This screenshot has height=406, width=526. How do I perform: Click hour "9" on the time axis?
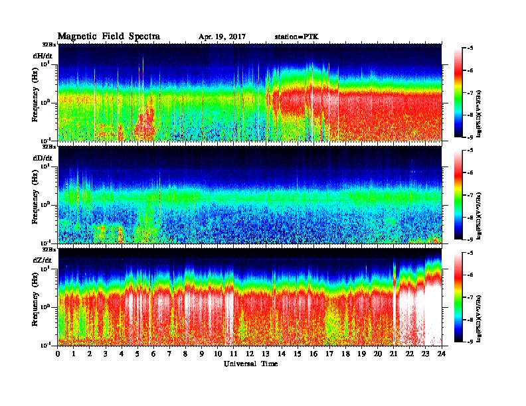(202, 354)
